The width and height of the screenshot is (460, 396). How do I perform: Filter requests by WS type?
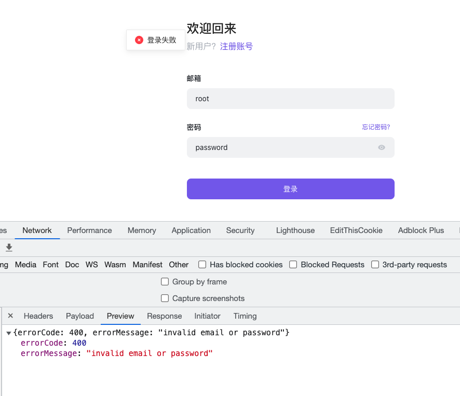point(92,265)
